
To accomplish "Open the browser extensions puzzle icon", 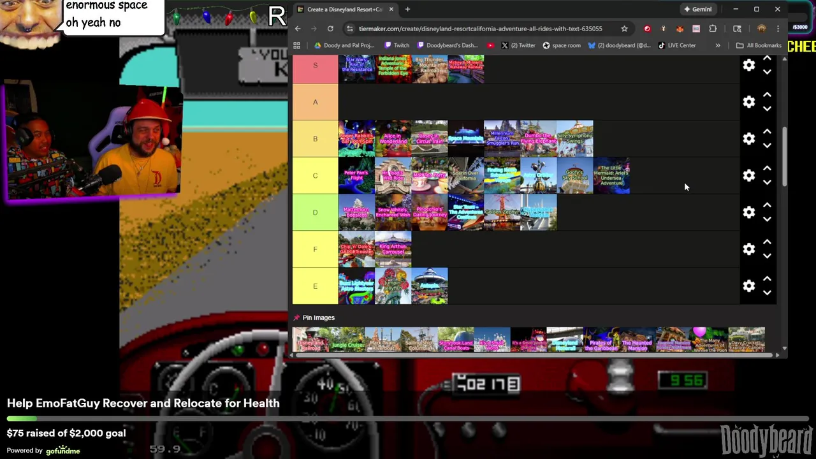I will click(713, 29).
